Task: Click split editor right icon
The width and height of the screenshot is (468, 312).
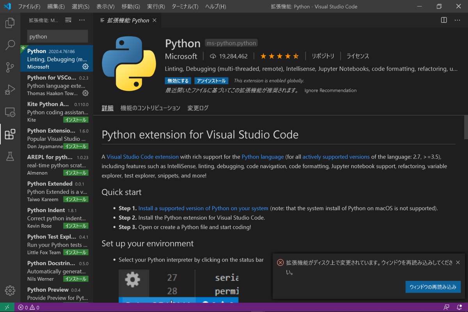Action: coord(444,20)
